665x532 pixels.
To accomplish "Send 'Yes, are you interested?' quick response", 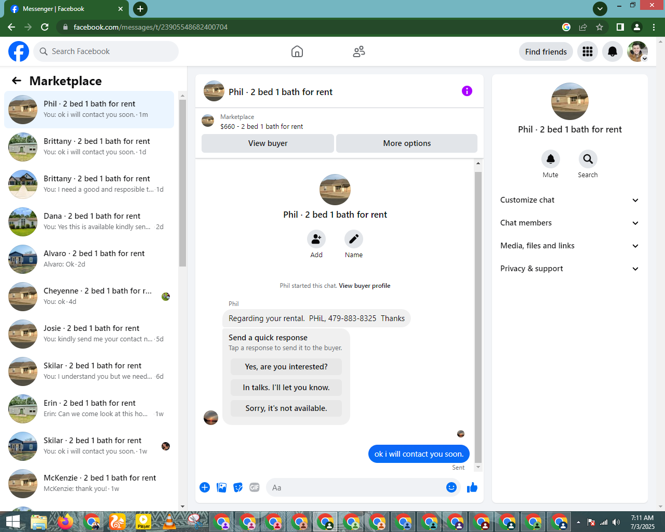I will pos(286,367).
